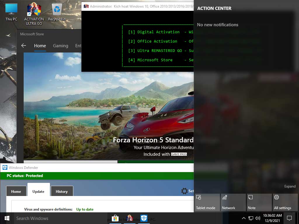This screenshot has width=299, height=224.
Task: Click the Forza Horizon 5 Standard title
Action: click(153, 140)
